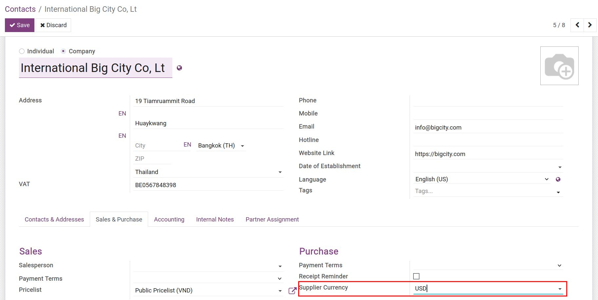Click the EN translate button beside City
This screenshot has width=598, height=300.
[187, 145]
